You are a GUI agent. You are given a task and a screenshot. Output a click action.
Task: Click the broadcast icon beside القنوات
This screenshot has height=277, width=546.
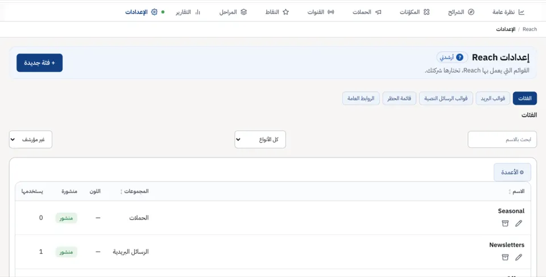[x=331, y=12]
